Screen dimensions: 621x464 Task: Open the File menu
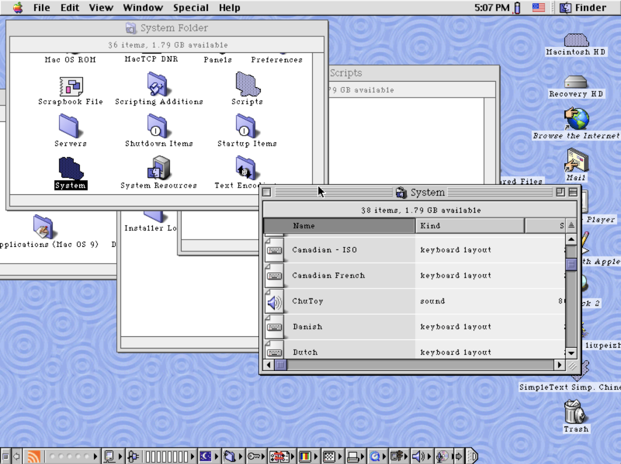tap(42, 8)
